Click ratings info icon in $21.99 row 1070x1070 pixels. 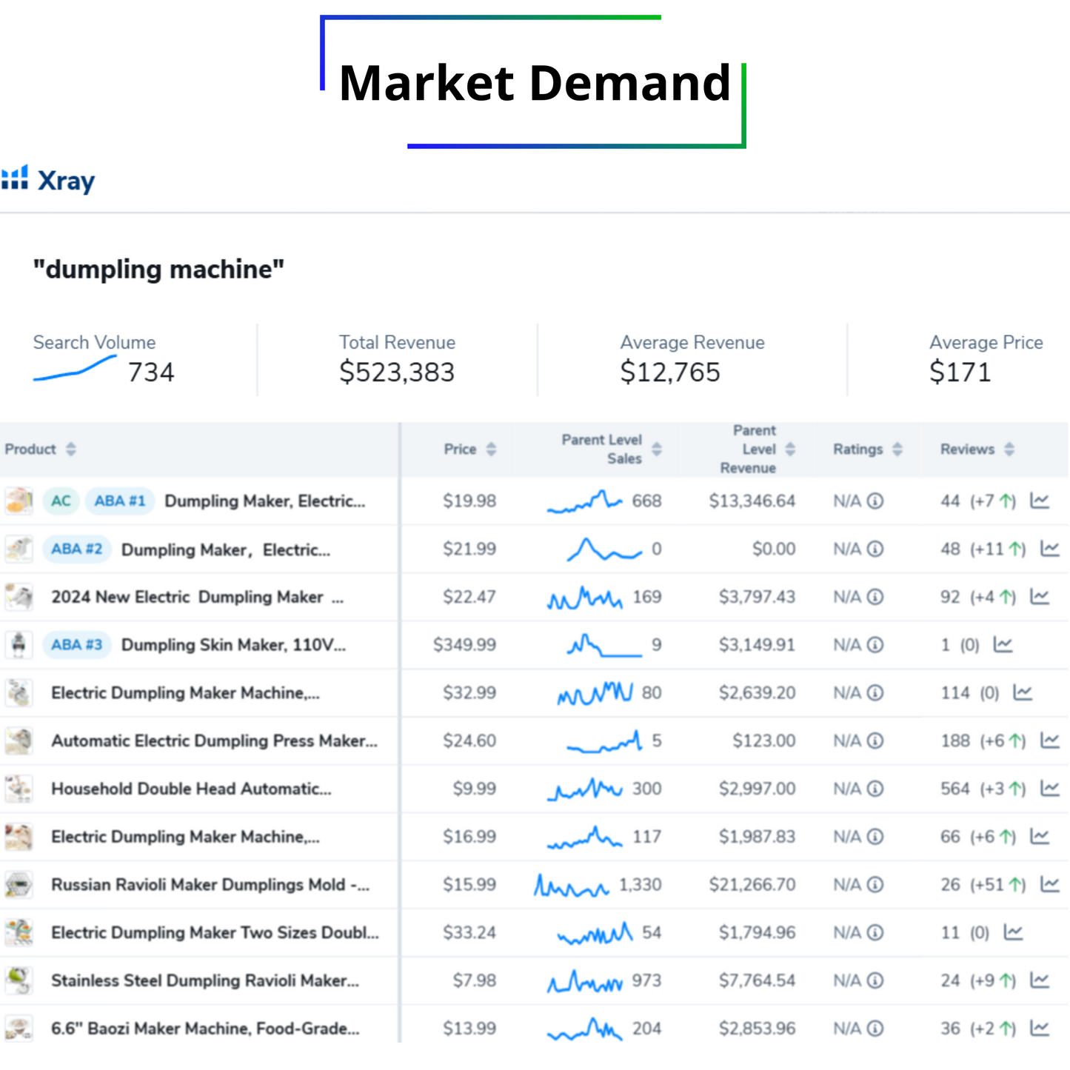tap(875, 549)
